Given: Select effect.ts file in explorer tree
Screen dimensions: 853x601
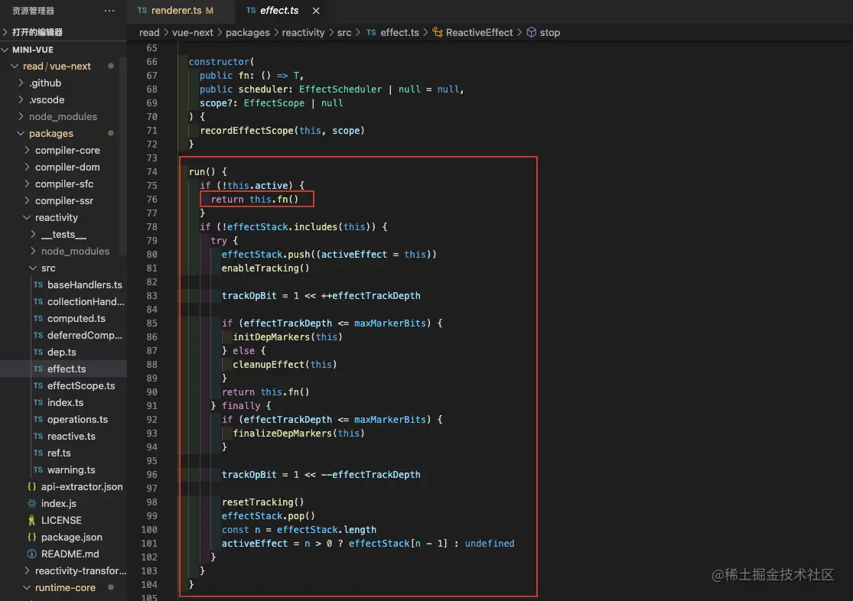Looking at the screenshot, I should 63,369.
